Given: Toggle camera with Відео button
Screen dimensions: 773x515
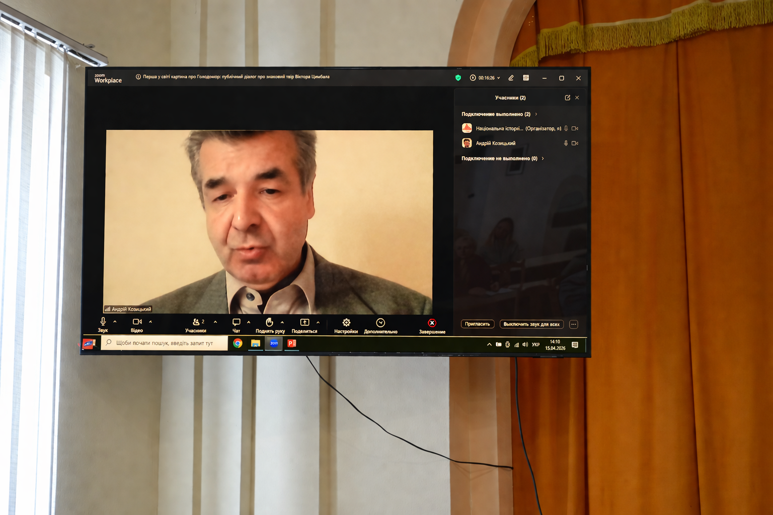Looking at the screenshot, I should tap(136, 322).
